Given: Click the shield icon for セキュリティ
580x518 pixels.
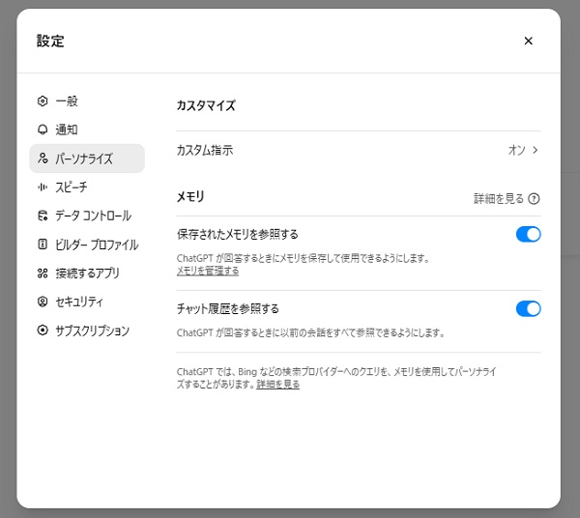Looking at the screenshot, I should pyautogui.click(x=43, y=302).
